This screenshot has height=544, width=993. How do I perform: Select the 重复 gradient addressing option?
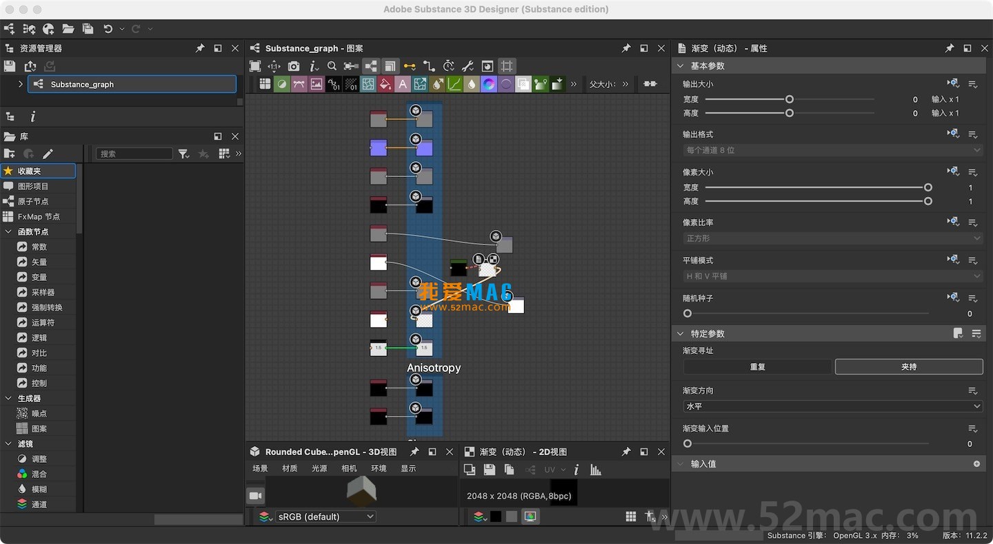758,367
